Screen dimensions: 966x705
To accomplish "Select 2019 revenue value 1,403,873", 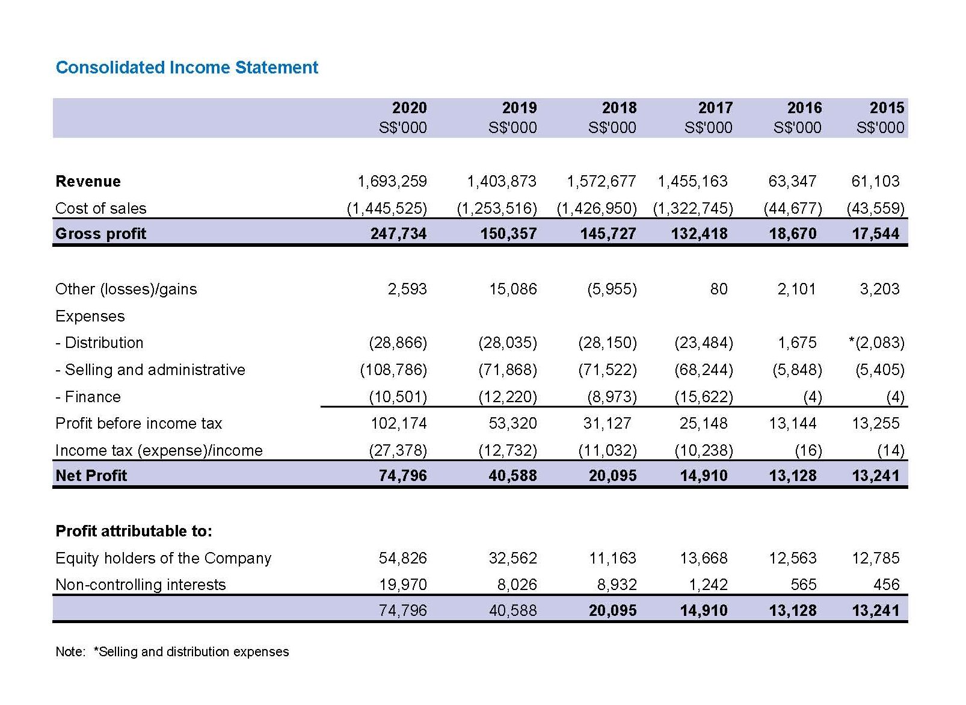I will (502, 181).
